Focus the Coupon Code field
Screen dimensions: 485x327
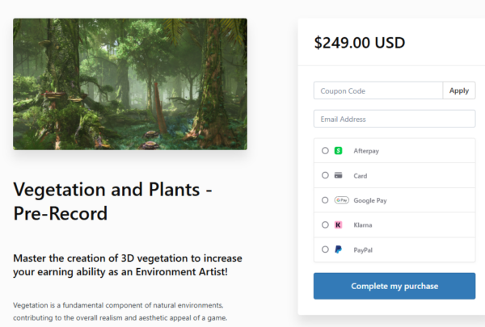pos(378,91)
